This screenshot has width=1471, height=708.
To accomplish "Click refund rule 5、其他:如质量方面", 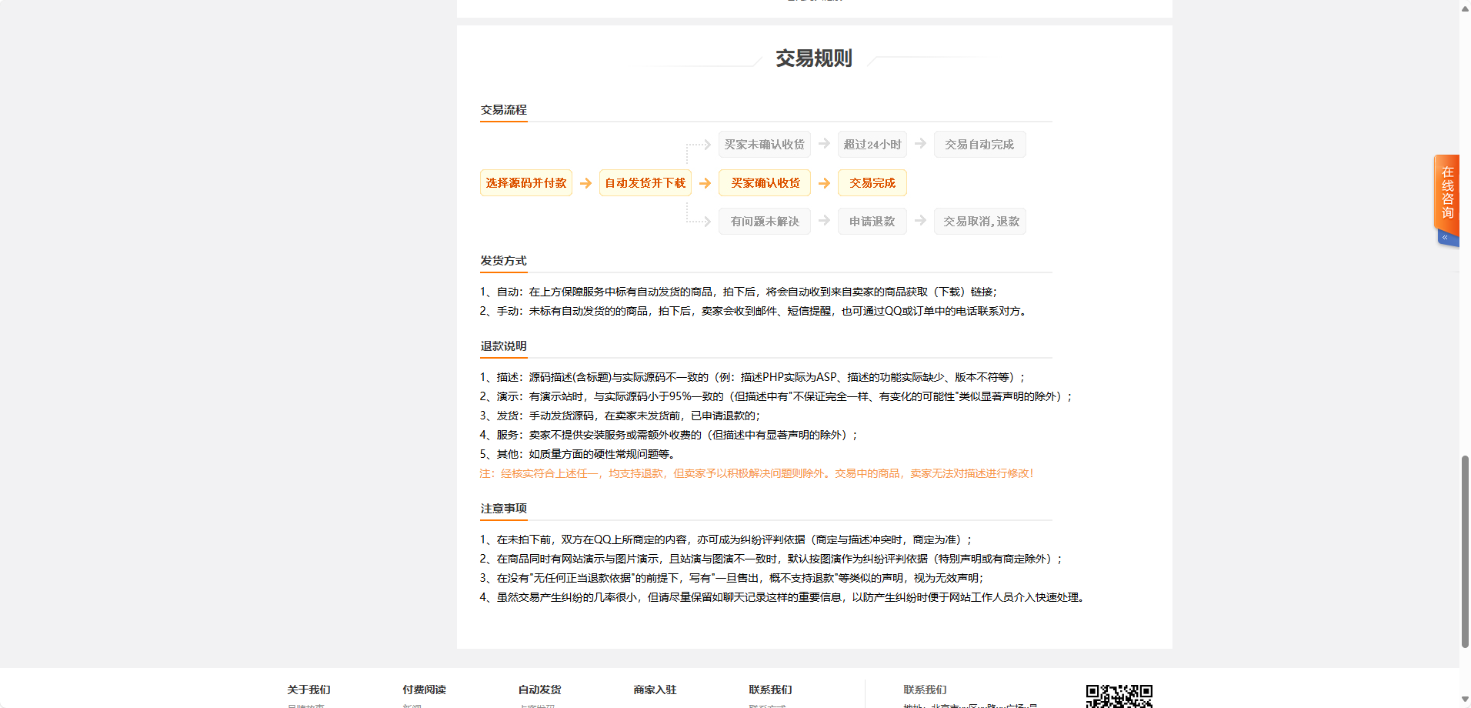I will point(578,455).
